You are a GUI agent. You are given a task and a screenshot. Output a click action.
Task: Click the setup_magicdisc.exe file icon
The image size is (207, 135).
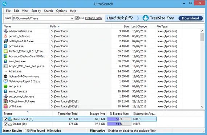pyautogui.click(x=5, y=96)
